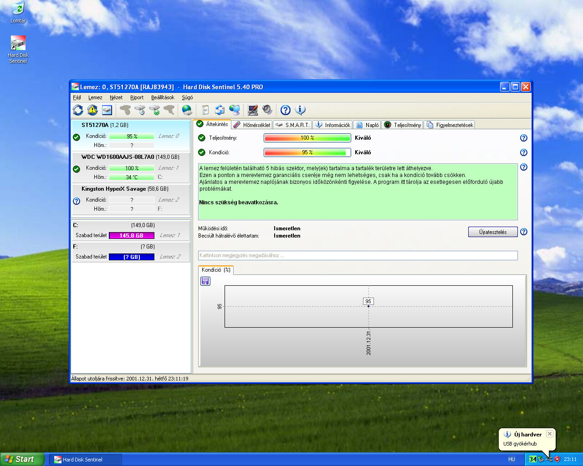Open the Nézet menu

(116, 97)
